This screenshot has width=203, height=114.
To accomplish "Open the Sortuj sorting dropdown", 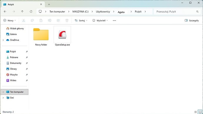I will point(81,21).
